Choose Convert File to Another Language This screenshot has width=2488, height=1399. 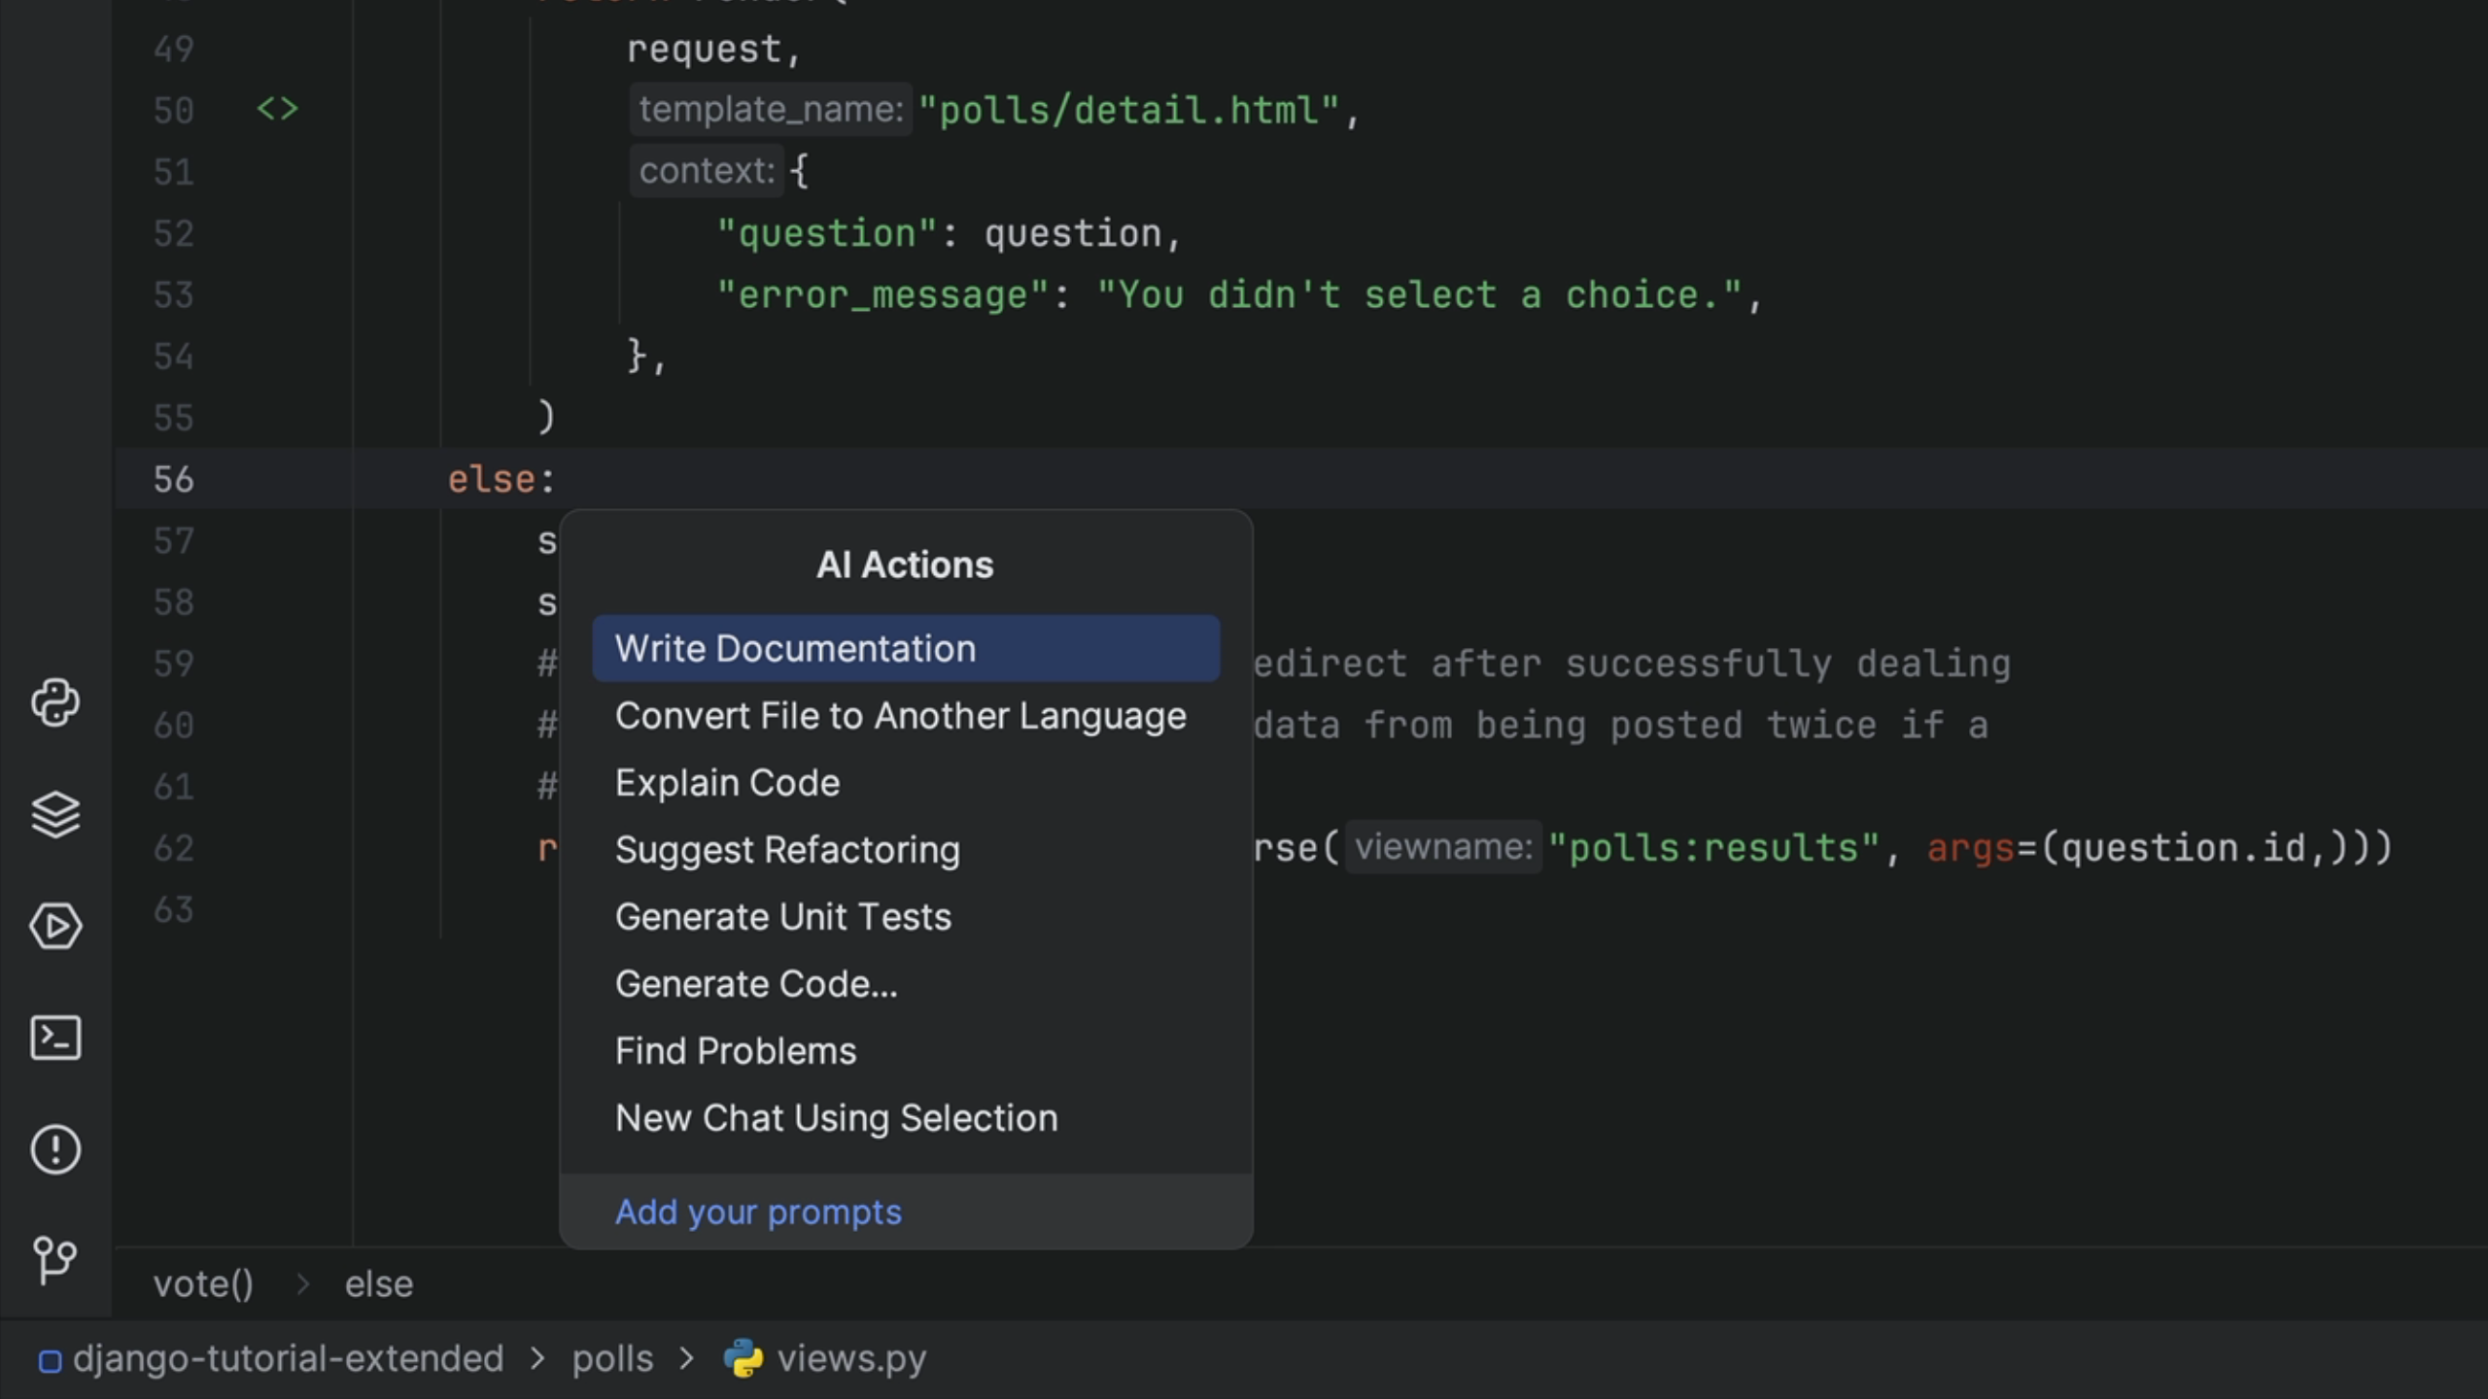pyautogui.click(x=900, y=716)
